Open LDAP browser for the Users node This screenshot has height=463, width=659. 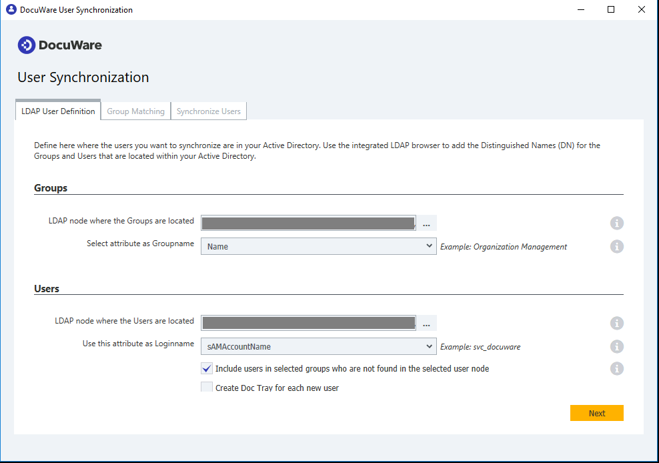(x=426, y=323)
